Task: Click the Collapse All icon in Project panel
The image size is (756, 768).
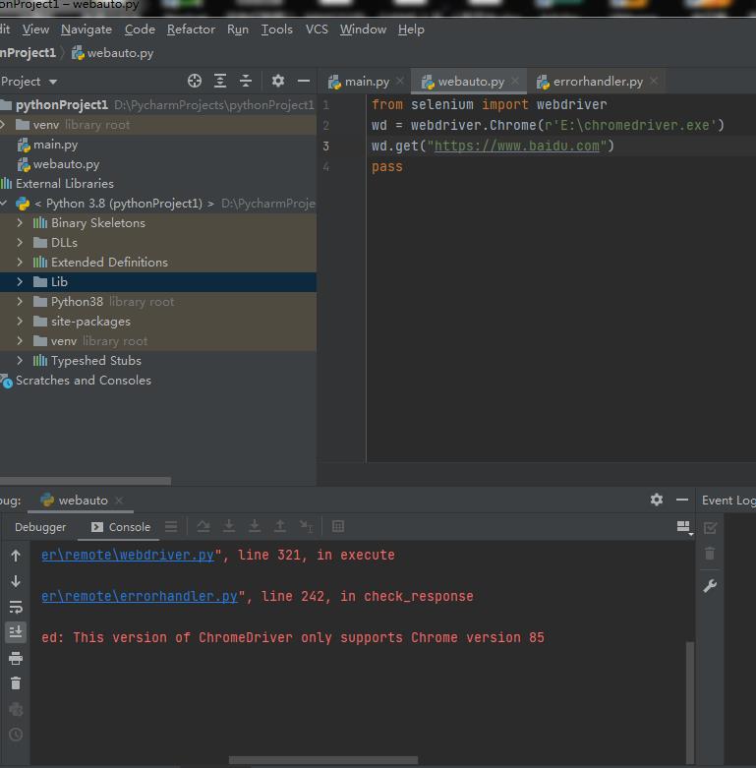Action: pyautogui.click(x=246, y=81)
